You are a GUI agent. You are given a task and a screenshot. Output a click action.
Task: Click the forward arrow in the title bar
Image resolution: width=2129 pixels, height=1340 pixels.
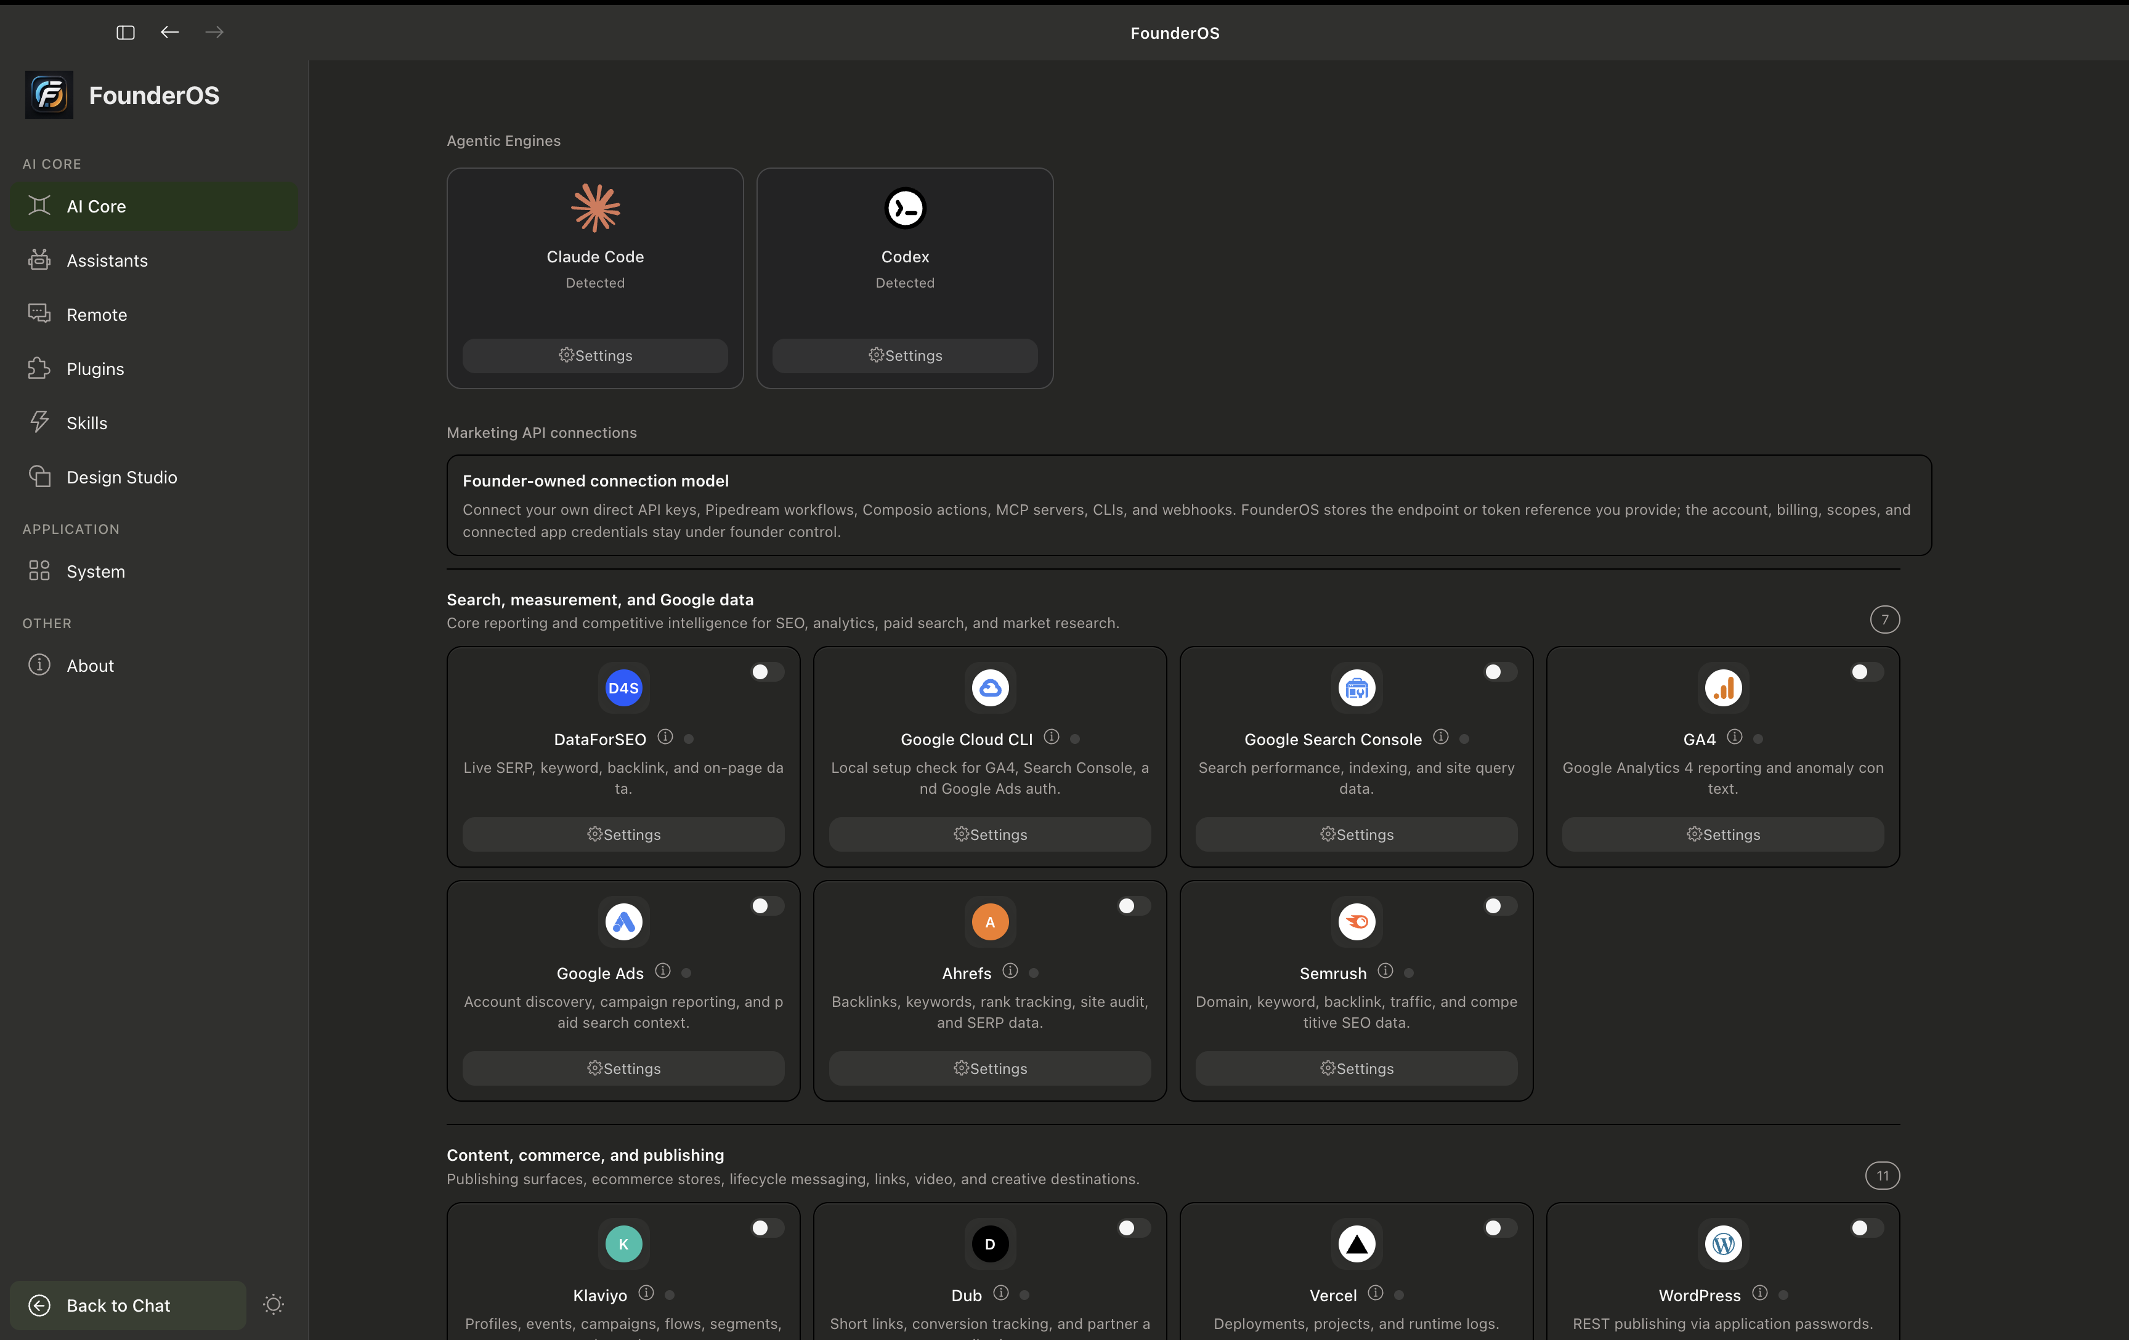point(214,33)
